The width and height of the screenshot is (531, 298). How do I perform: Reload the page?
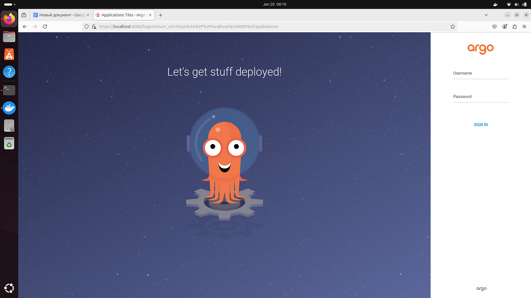pyautogui.click(x=45, y=26)
